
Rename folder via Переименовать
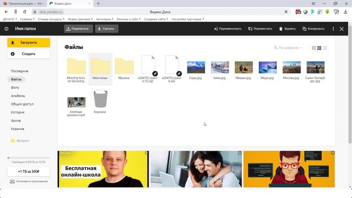point(228,29)
